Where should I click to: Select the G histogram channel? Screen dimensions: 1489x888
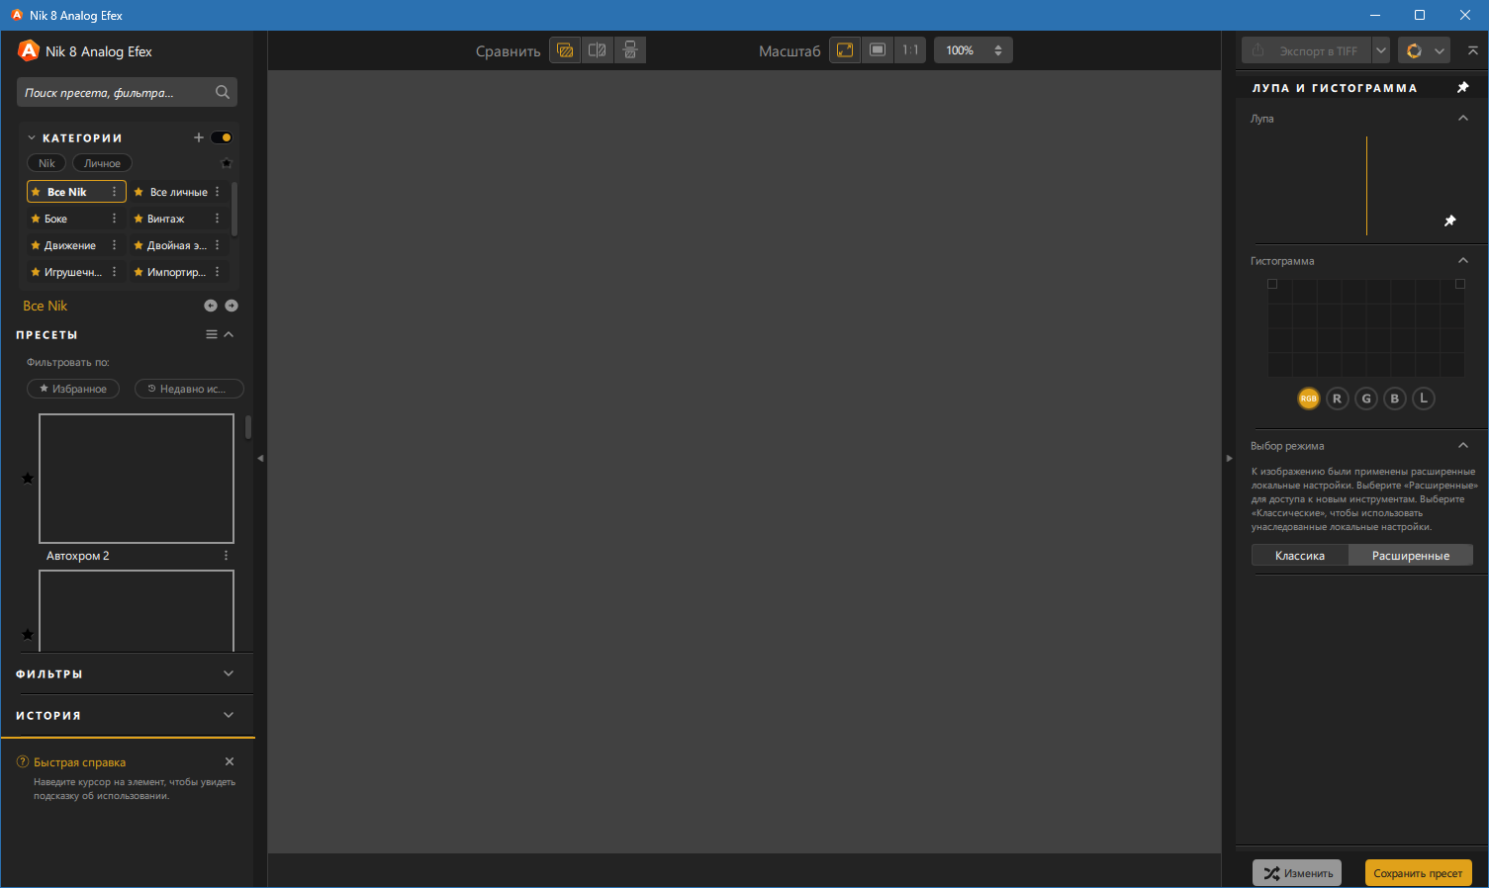[x=1366, y=399]
